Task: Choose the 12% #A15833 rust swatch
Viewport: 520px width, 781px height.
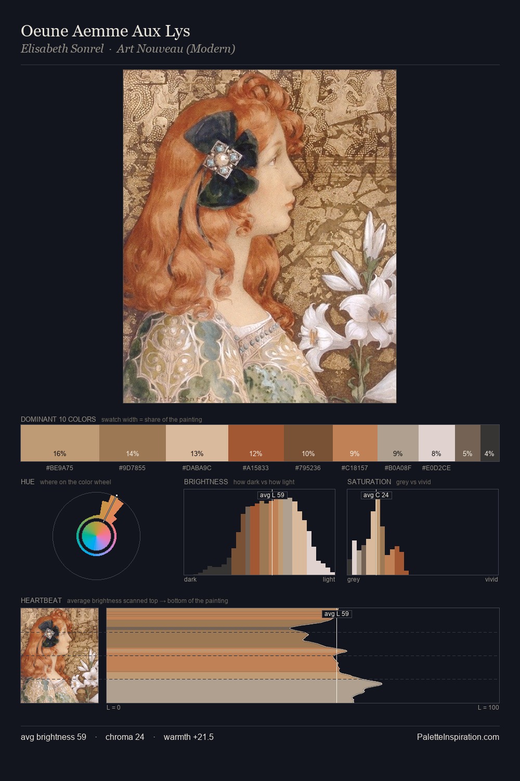Action: 256,443
